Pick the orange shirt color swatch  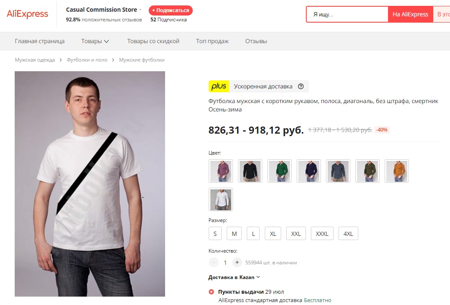click(x=397, y=171)
